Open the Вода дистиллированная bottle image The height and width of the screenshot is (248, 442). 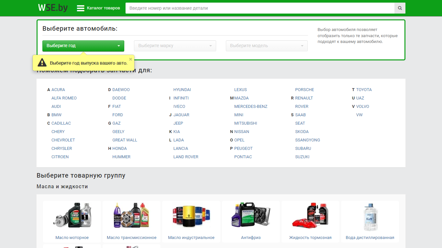pyautogui.click(x=370, y=217)
